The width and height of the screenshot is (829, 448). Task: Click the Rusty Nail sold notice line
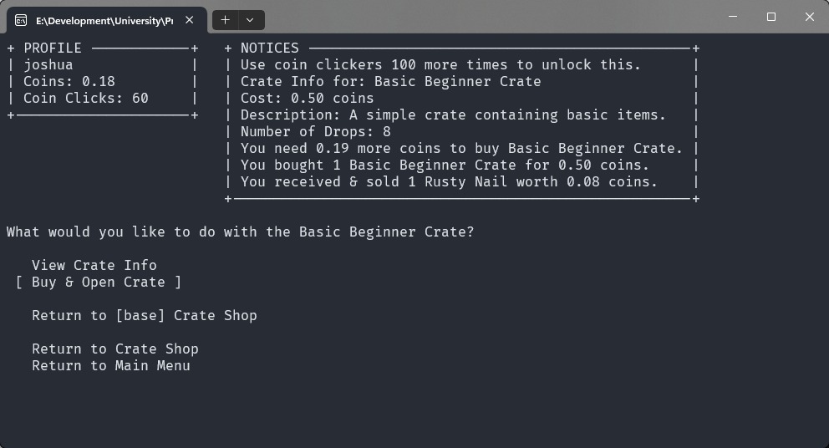449,181
